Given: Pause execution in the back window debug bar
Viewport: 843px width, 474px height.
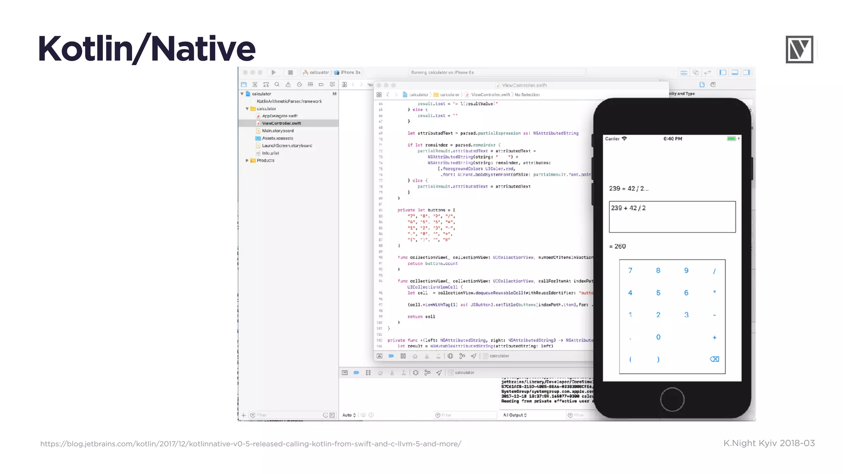Looking at the screenshot, I should tap(368, 372).
